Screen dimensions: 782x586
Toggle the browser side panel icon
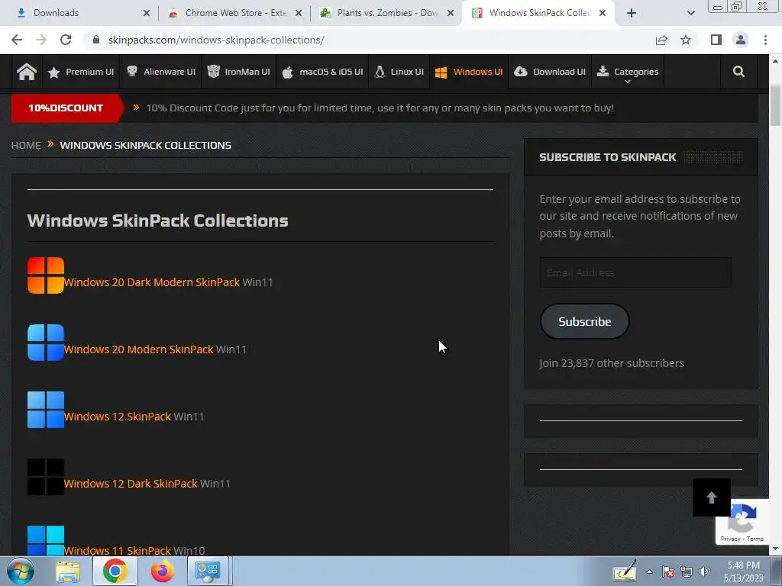tap(716, 40)
